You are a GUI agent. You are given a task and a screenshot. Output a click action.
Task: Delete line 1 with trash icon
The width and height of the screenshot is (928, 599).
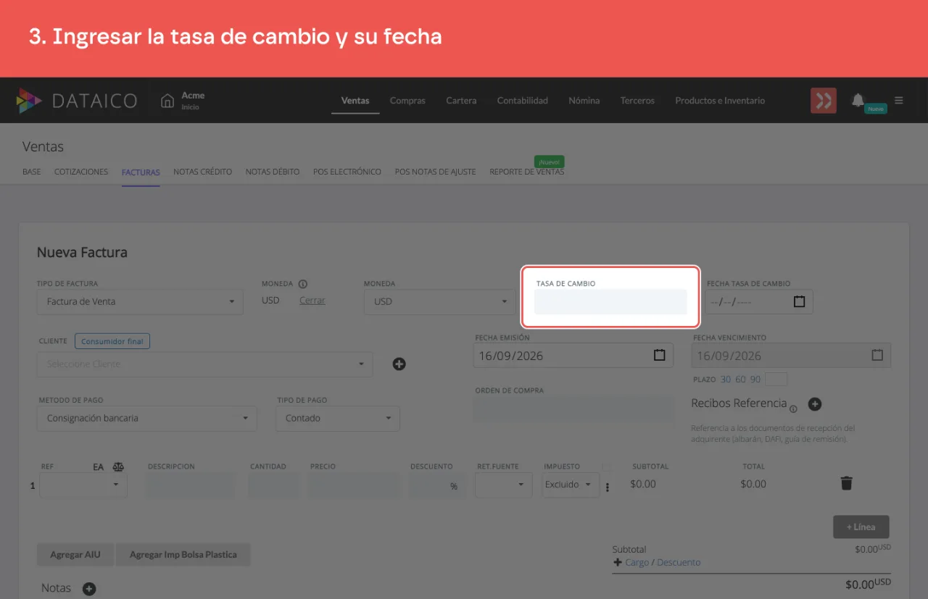(846, 483)
